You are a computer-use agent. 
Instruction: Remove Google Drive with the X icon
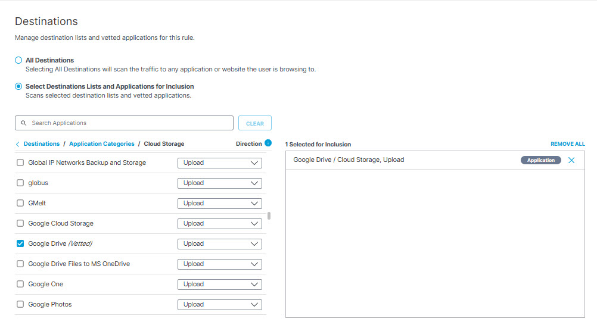pos(571,160)
